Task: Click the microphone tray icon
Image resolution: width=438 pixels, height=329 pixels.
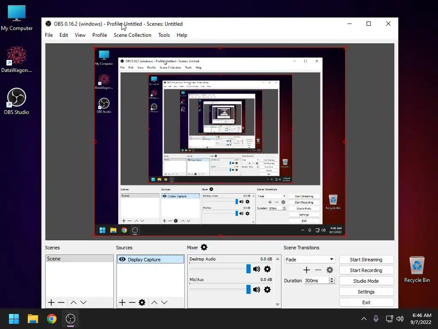Action: (376, 319)
